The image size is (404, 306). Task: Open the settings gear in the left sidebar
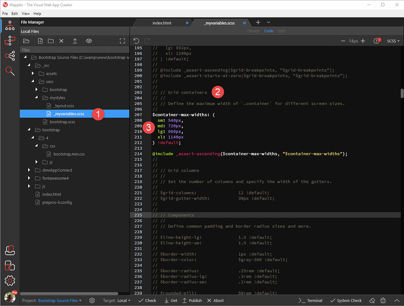pos(10,281)
